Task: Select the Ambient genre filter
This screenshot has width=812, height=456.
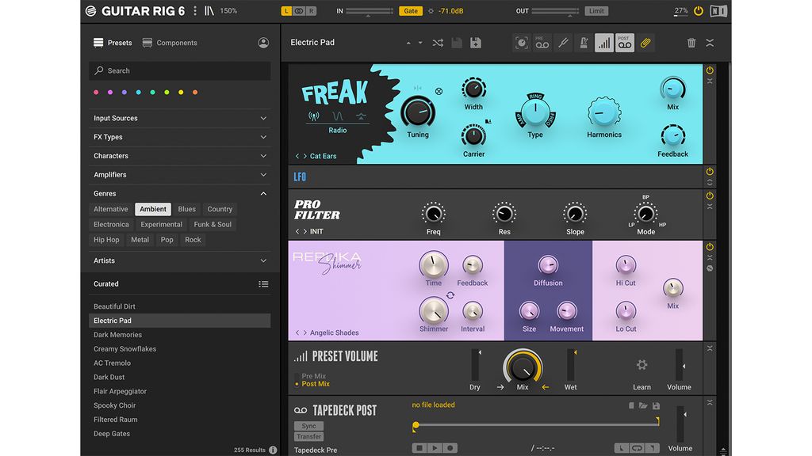Action: (x=152, y=209)
